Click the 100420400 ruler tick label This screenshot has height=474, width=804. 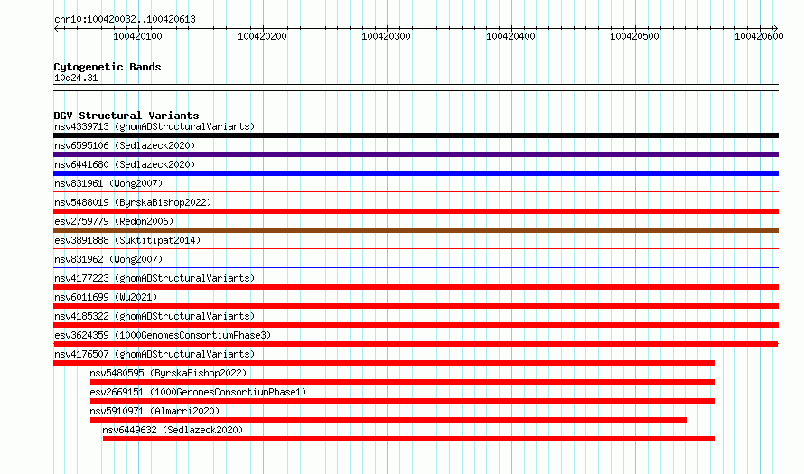pyautogui.click(x=510, y=36)
